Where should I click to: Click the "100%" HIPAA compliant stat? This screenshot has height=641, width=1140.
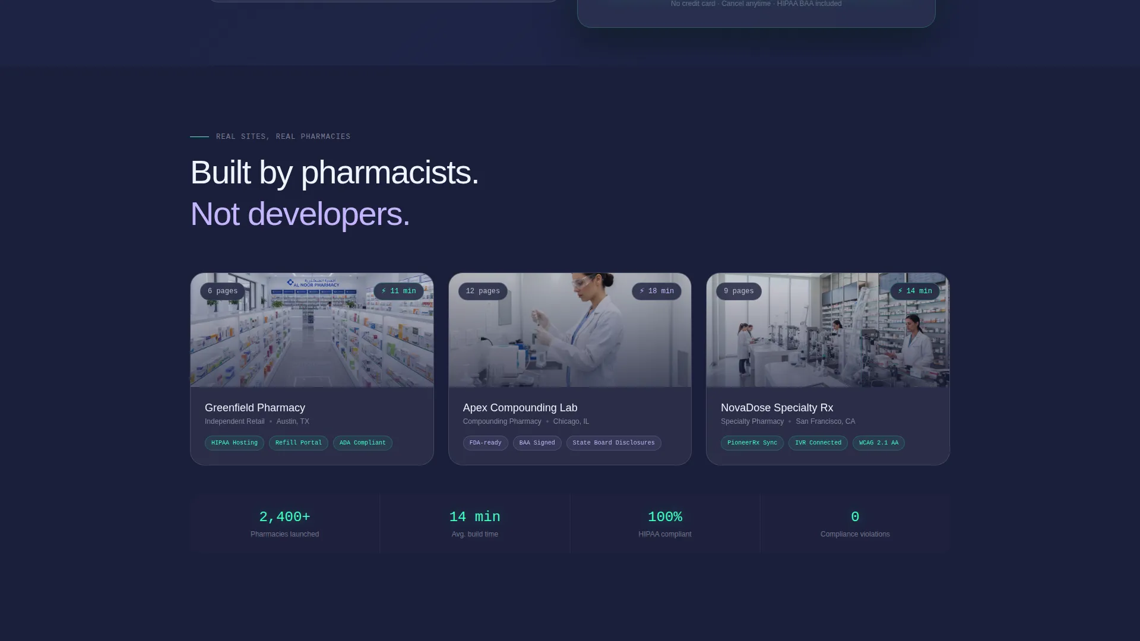(x=665, y=517)
